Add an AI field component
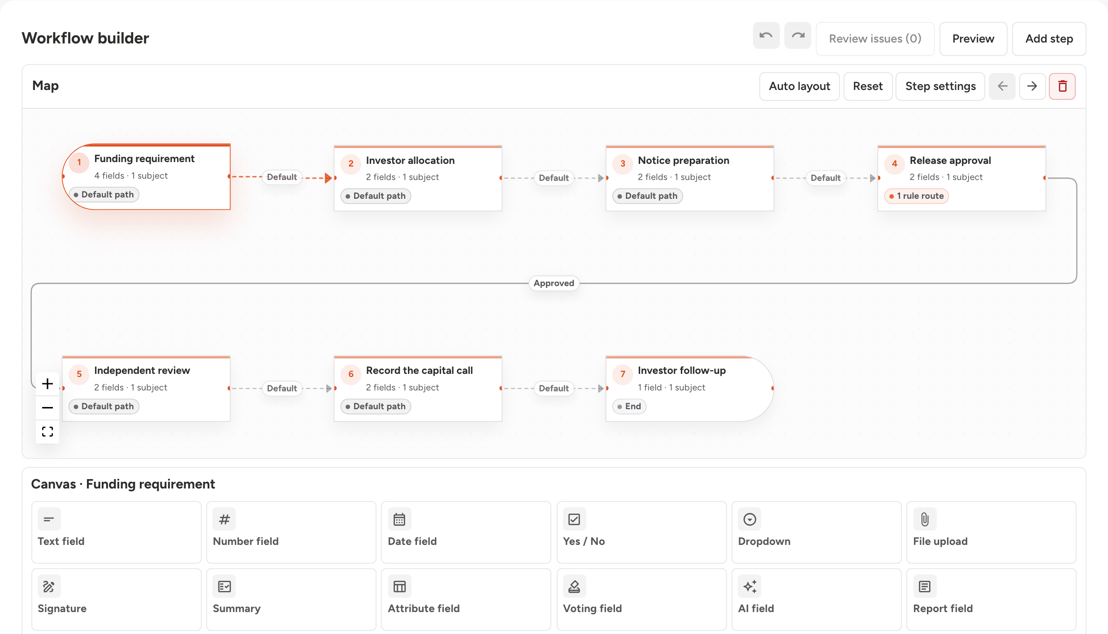Screen dimensions: 1108x634 tap(817, 599)
